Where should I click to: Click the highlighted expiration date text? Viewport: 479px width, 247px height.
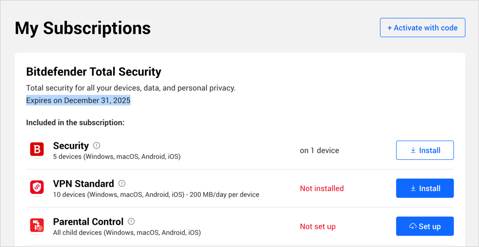pyautogui.click(x=78, y=100)
